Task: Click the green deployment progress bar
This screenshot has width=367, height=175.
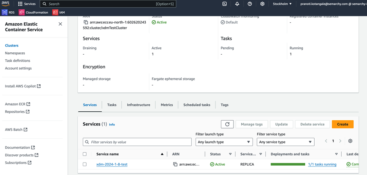Action: pos(288,164)
